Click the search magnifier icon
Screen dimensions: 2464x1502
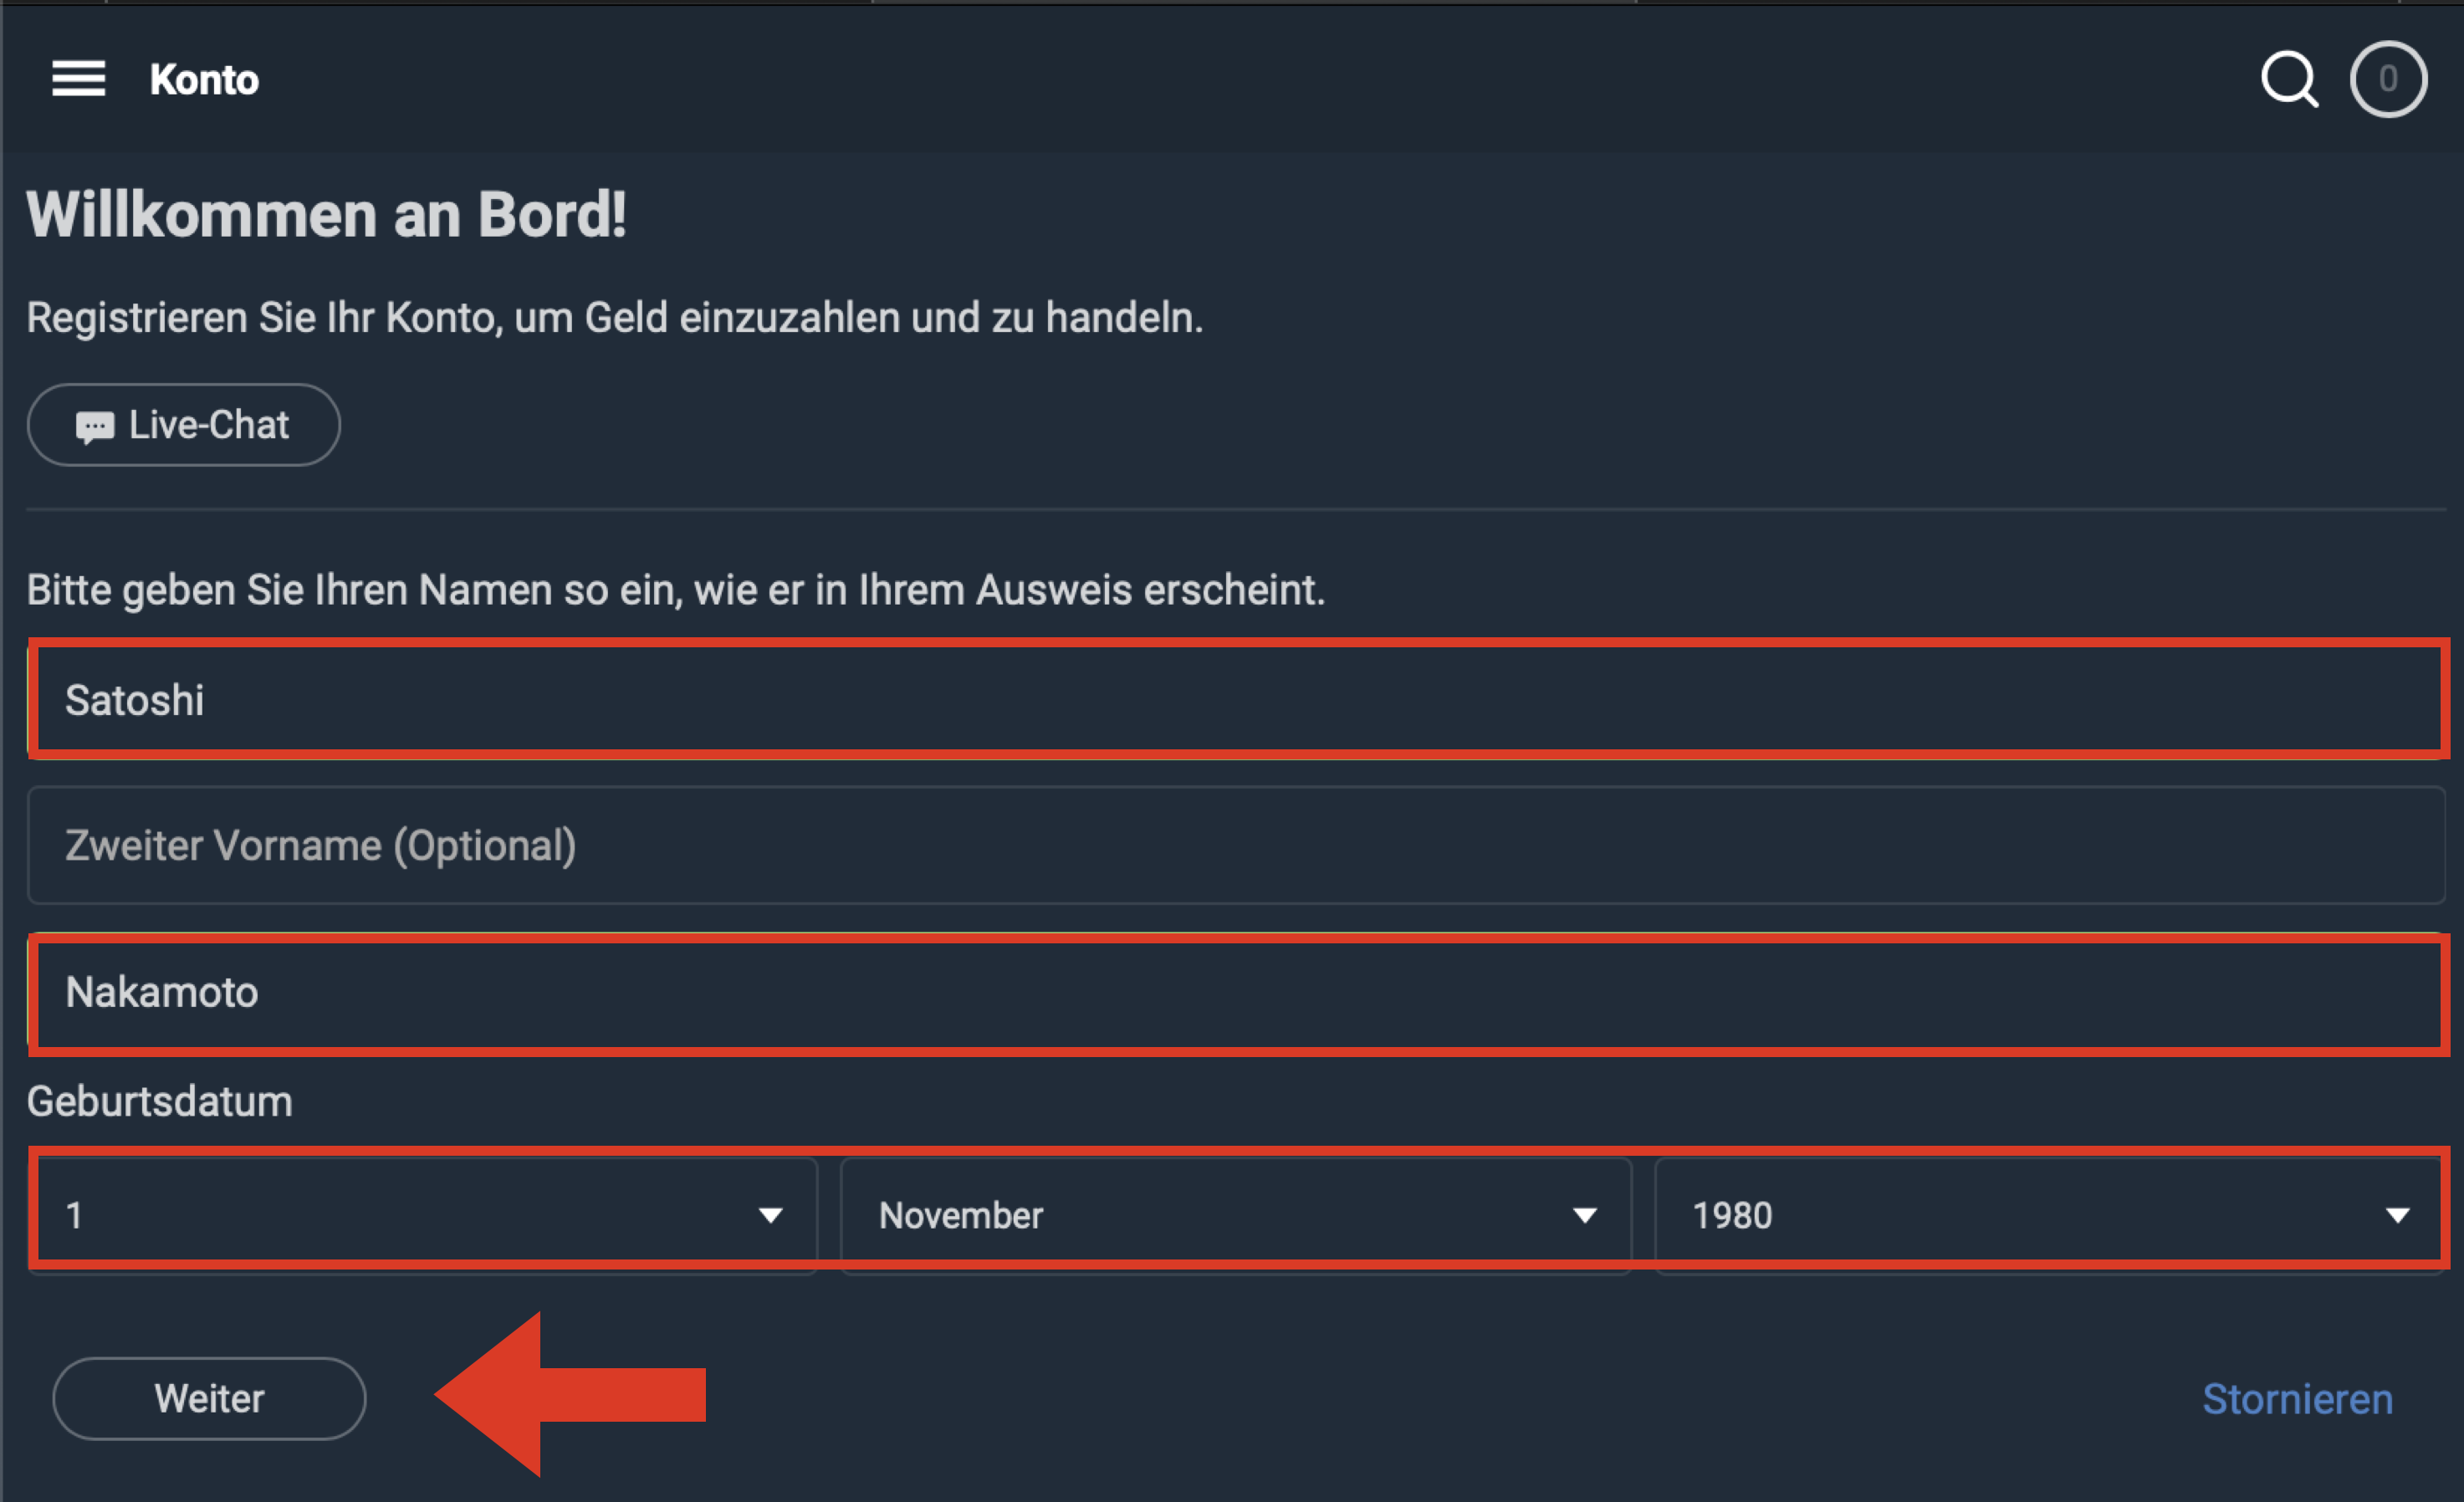(2289, 79)
